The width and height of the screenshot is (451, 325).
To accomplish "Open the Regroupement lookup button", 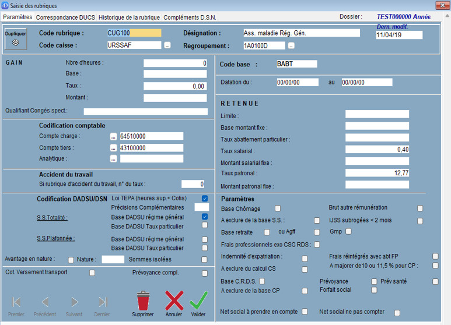I will click(x=291, y=45).
